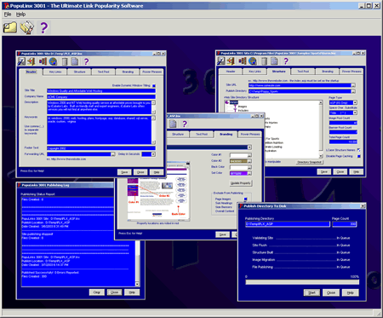Click the purple Sel Color swatch field
The width and height of the screenshot is (383, 318).
pos(238,173)
